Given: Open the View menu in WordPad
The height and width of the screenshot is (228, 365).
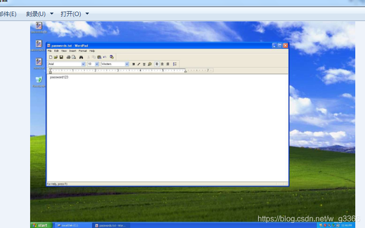Looking at the screenshot, I should click(64, 51).
